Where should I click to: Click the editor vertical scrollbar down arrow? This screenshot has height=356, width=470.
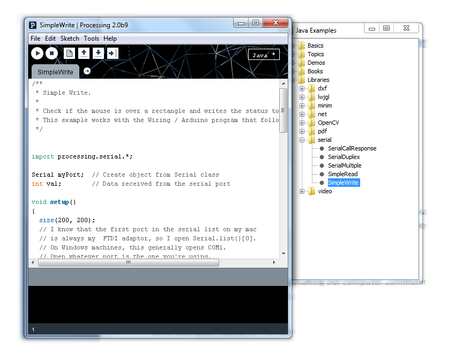click(x=284, y=254)
